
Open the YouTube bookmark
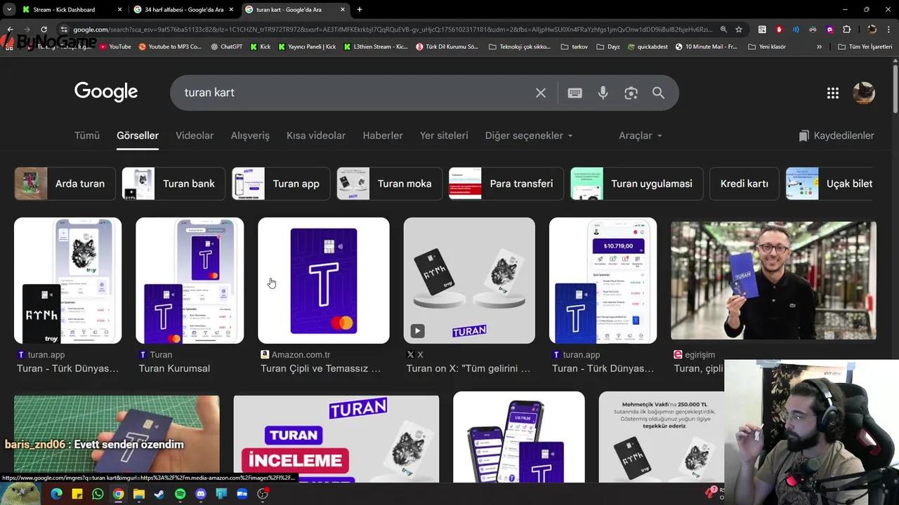(115, 47)
